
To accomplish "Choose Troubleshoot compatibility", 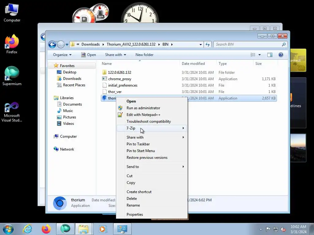I will pos(151,121).
